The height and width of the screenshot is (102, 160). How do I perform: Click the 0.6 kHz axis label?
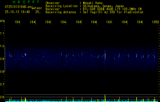pyautogui.click(x=3, y=97)
